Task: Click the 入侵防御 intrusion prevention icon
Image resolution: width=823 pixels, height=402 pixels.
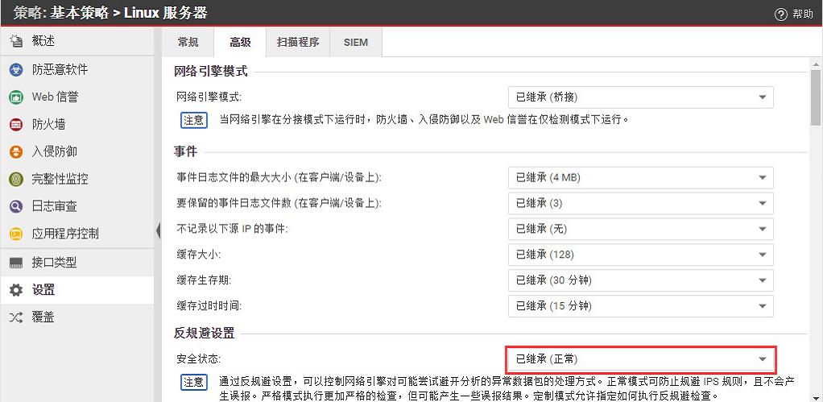Action: click(x=16, y=152)
